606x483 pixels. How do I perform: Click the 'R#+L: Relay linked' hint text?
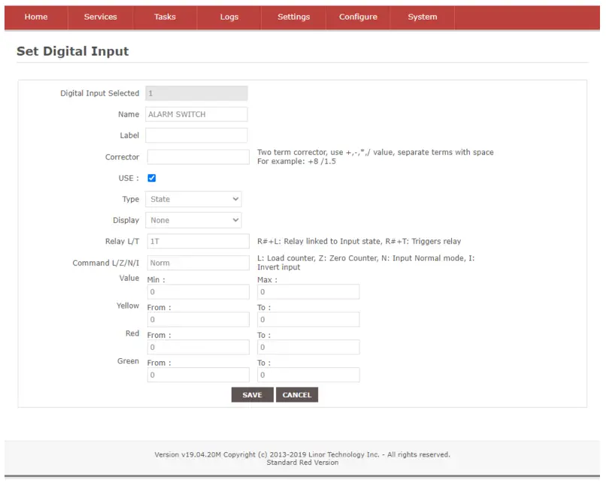(x=359, y=241)
